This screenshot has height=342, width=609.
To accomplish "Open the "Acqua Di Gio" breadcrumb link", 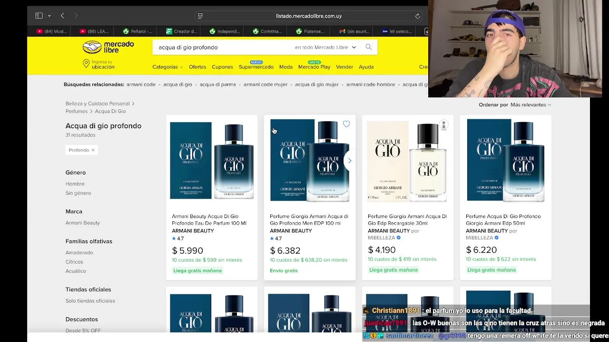I will click(110, 111).
